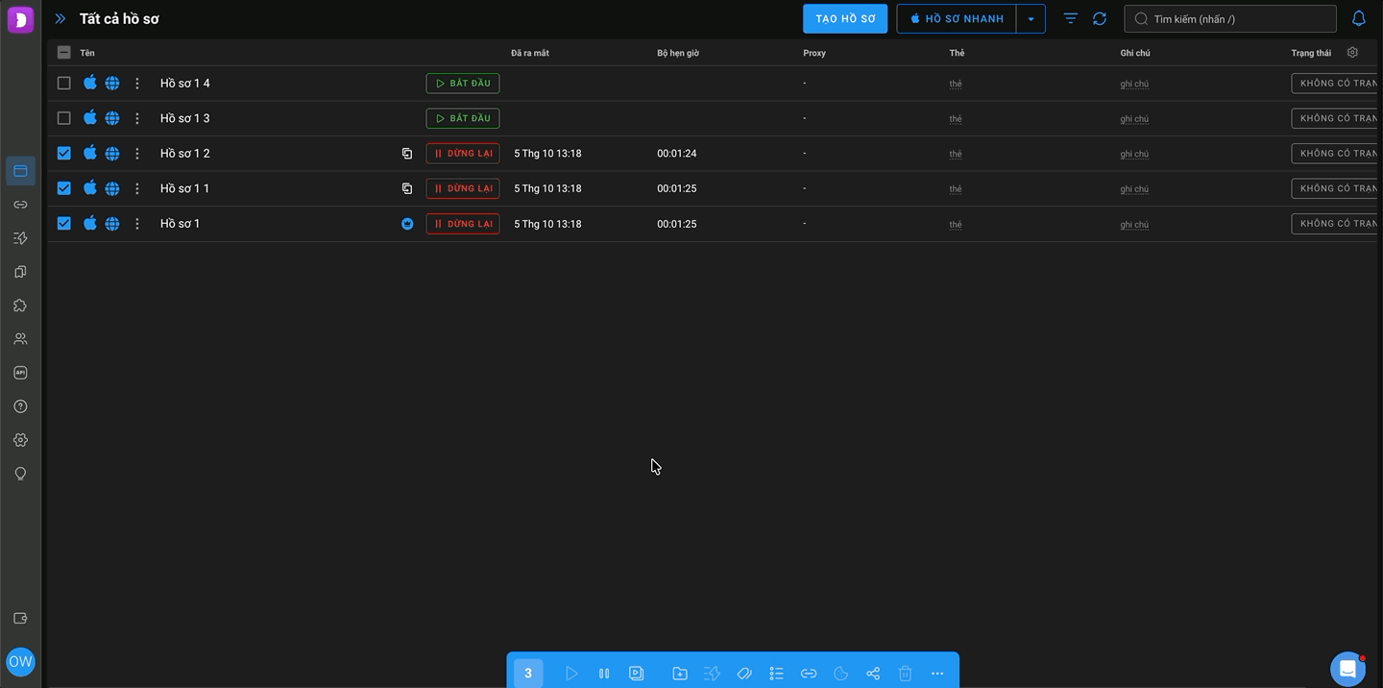Open the team users icon in sidebar
The height and width of the screenshot is (688, 1383).
pos(20,339)
